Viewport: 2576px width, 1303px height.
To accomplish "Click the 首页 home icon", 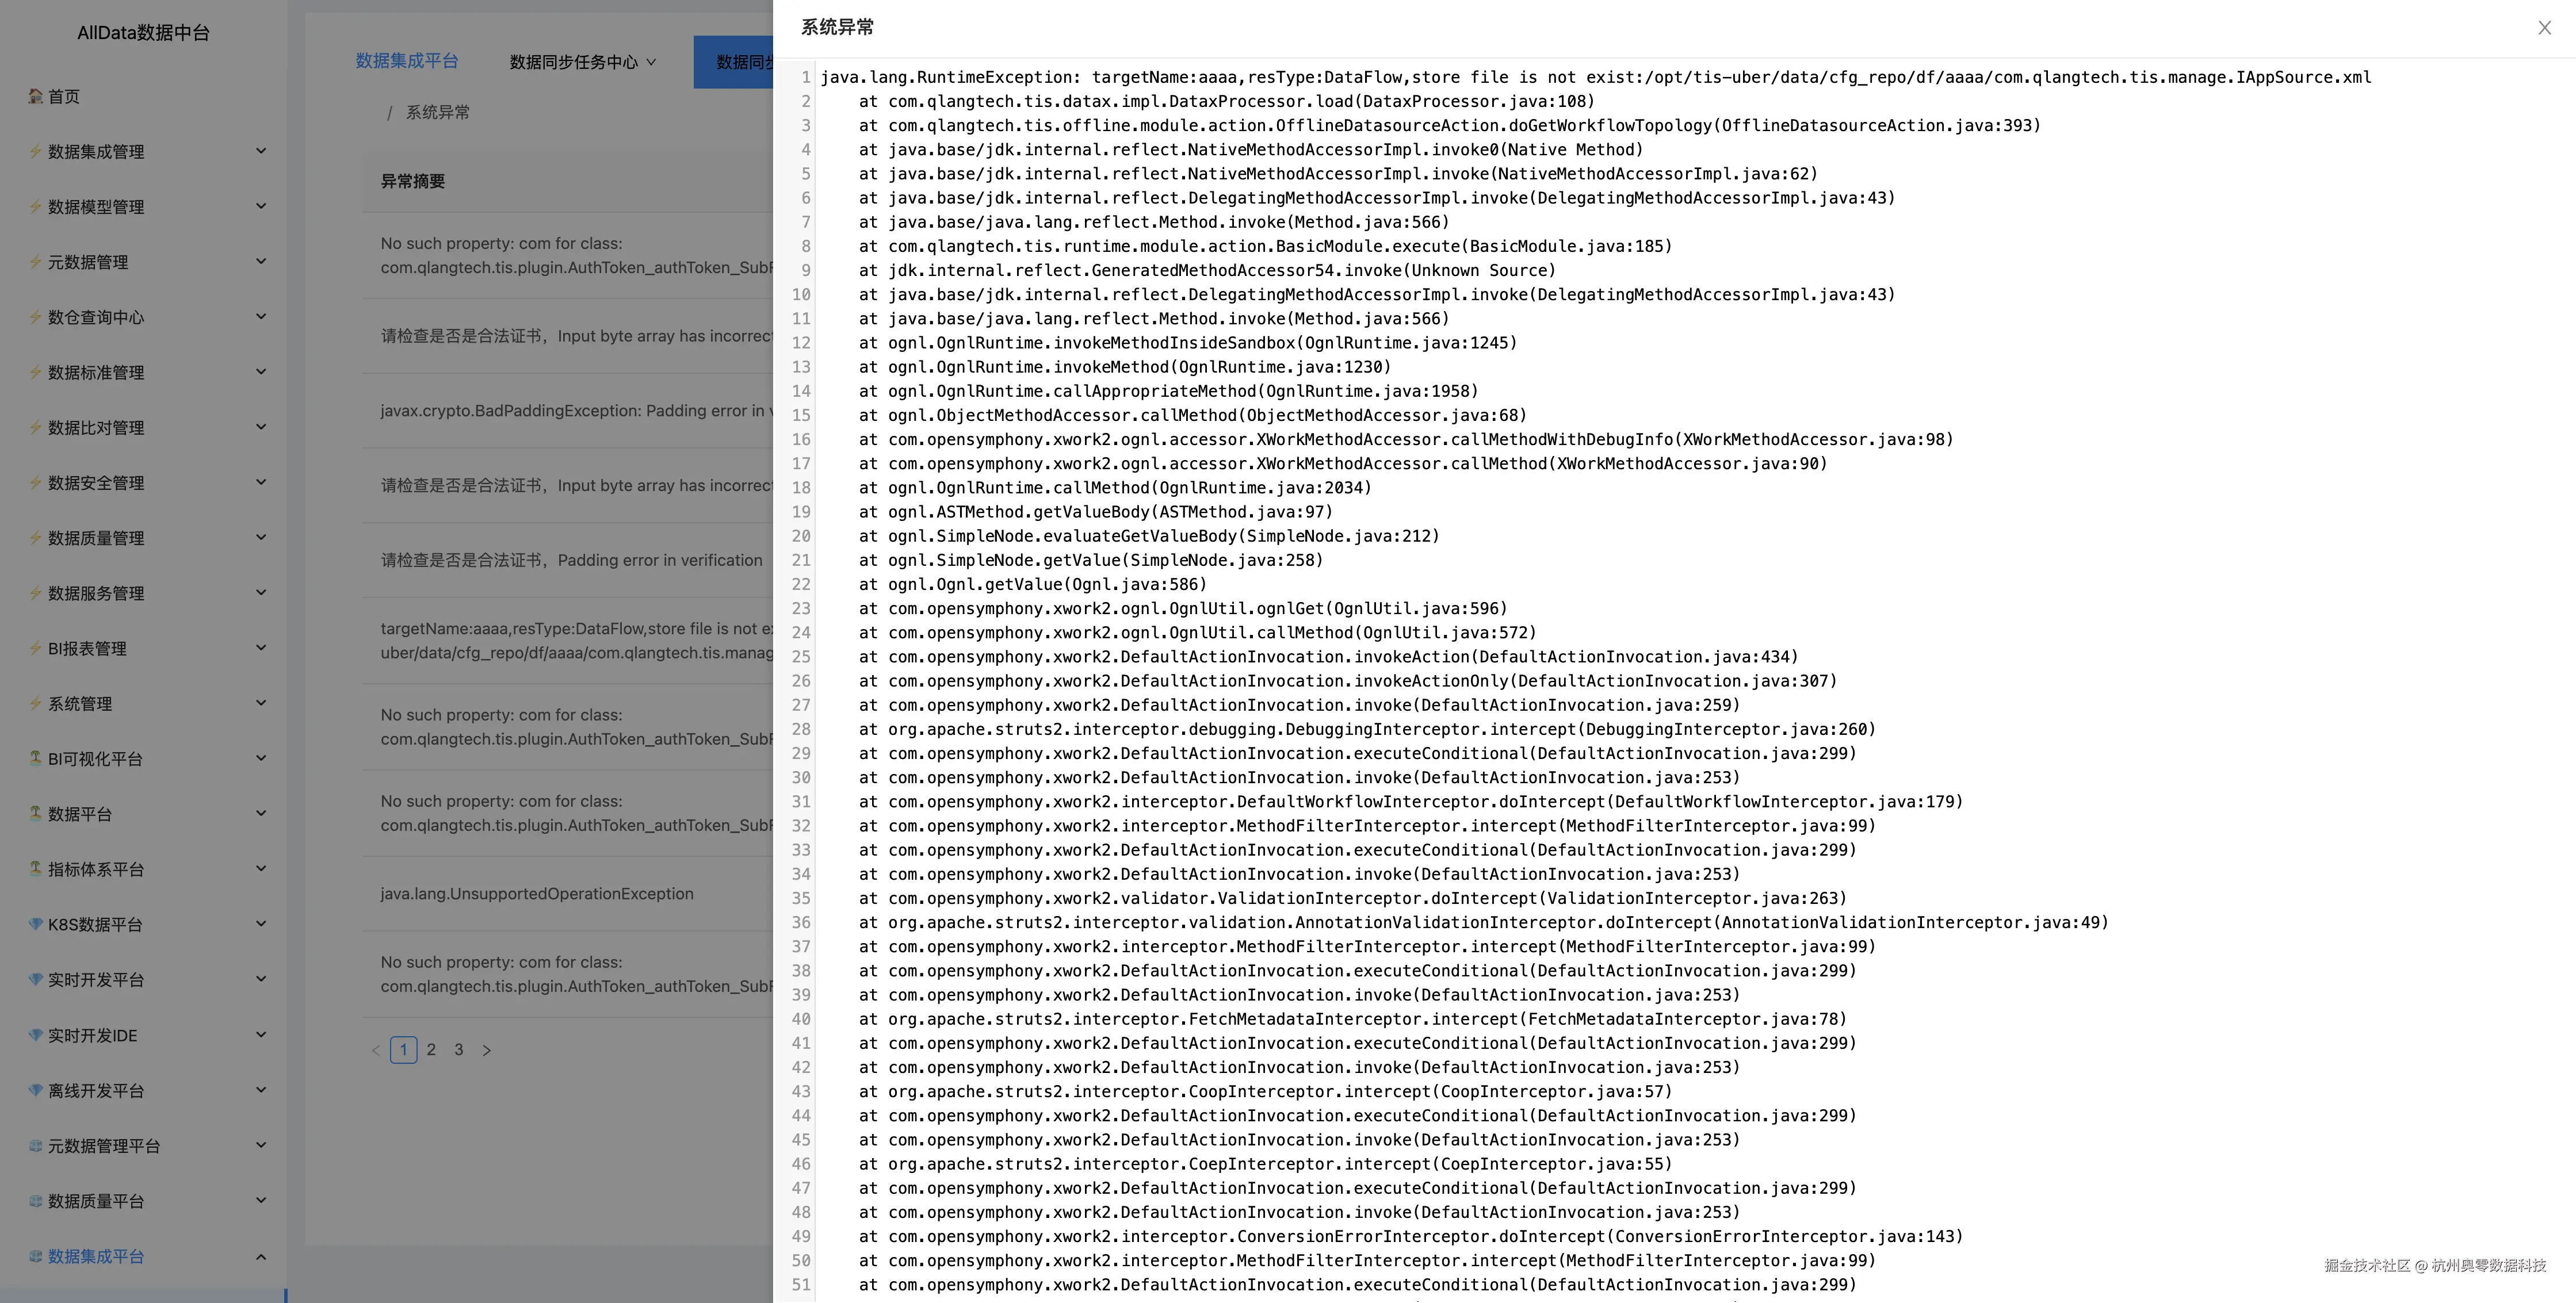I will [x=36, y=96].
